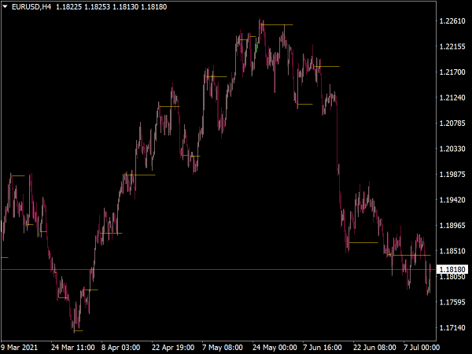
Task: Click the 7 May 08:00 time label
Action: (x=223, y=348)
